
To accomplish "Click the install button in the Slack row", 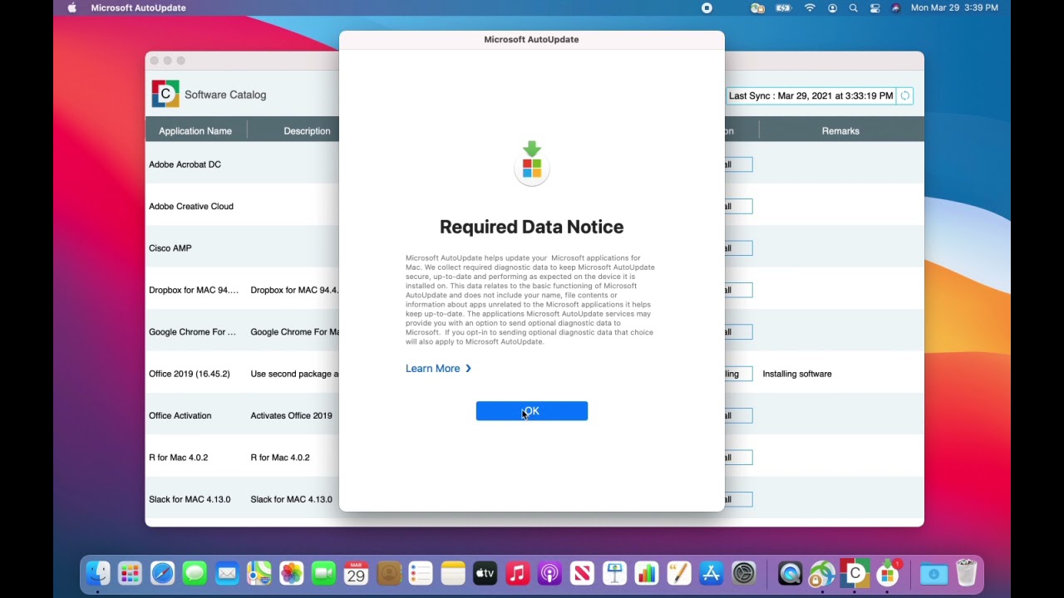I will [738, 499].
